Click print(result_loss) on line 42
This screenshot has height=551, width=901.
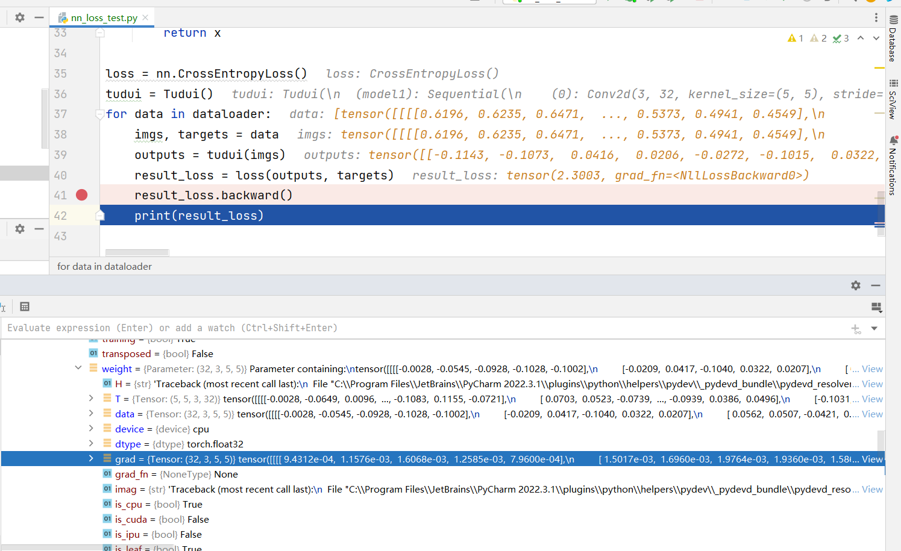point(199,216)
